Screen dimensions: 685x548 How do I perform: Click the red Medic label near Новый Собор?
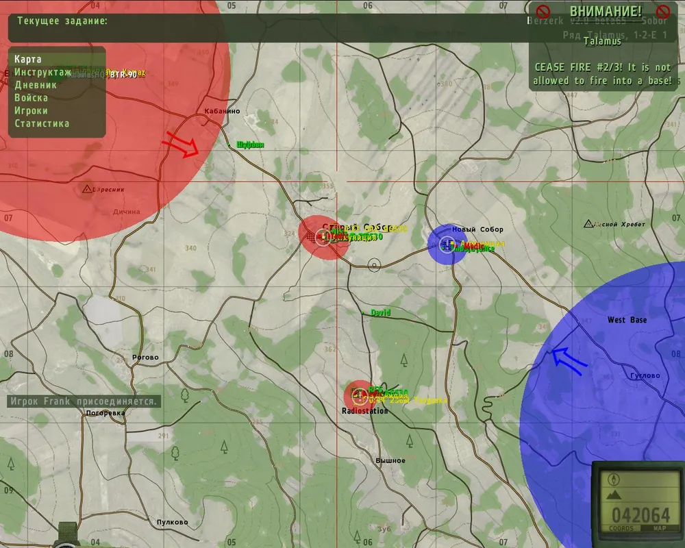(x=473, y=246)
